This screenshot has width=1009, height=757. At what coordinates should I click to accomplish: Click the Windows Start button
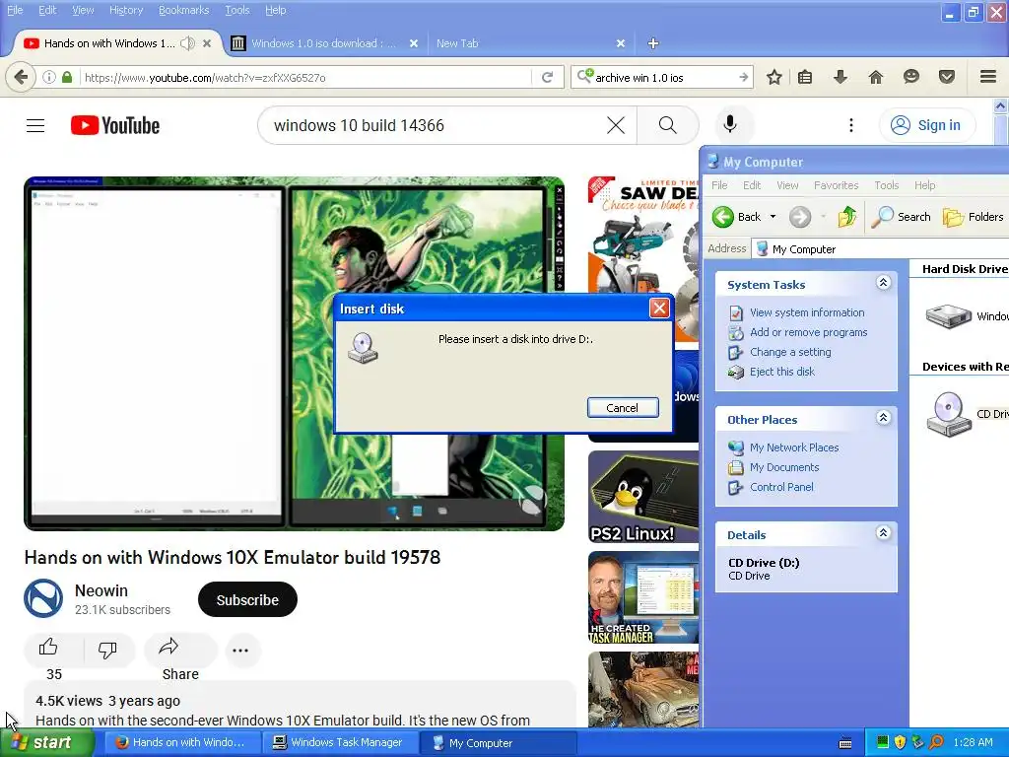click(47, 743)
